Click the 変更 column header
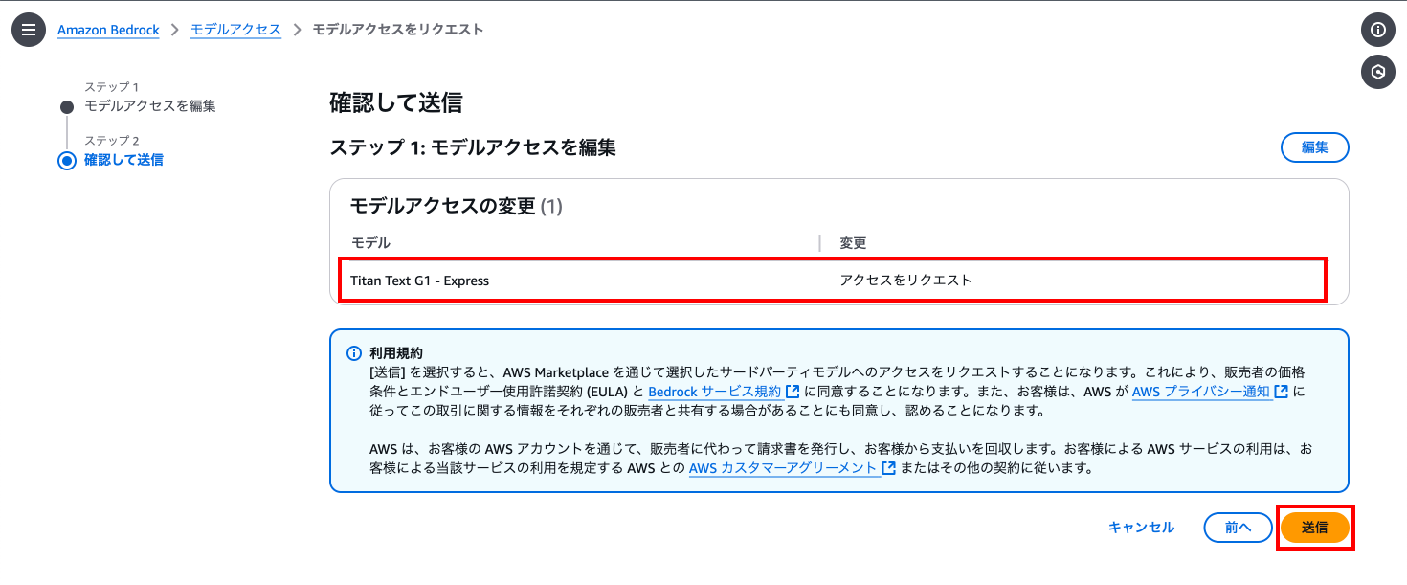 (853, 243)
